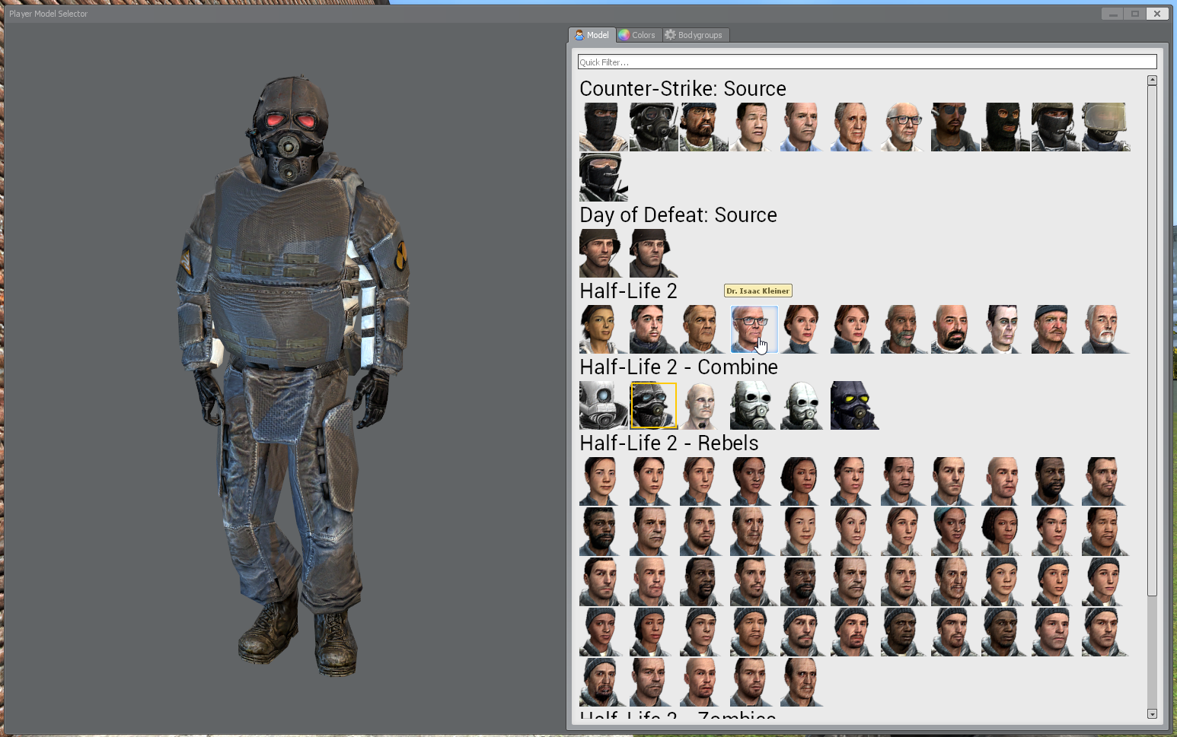Select beanie-wearing mustached Odessa Cubbage model
Screen dimensions: 1177x737
[x=1056, y=329]
